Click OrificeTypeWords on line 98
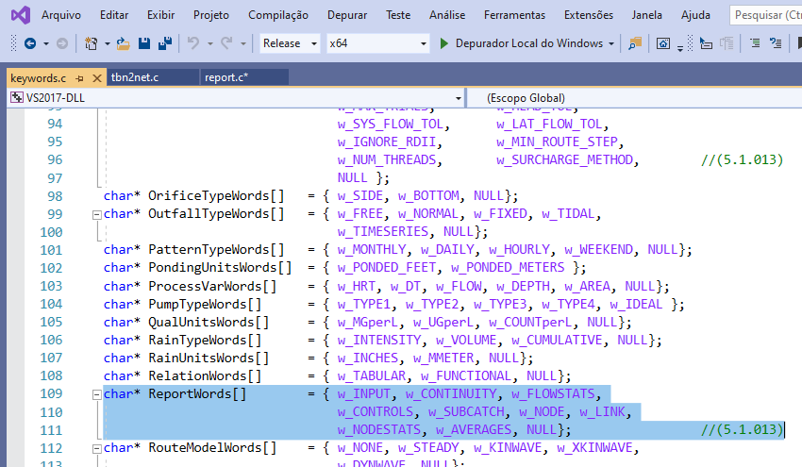This screenshot has height=467, width=802. (x=209, y=196)
